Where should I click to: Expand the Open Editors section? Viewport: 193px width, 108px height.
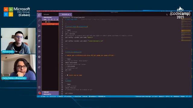50,17
